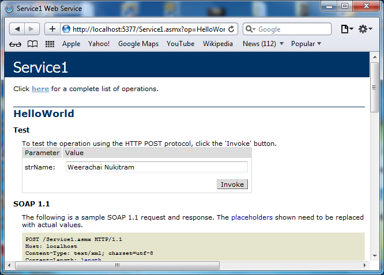Click the 'Content-Type: text/xml' line

89,253
